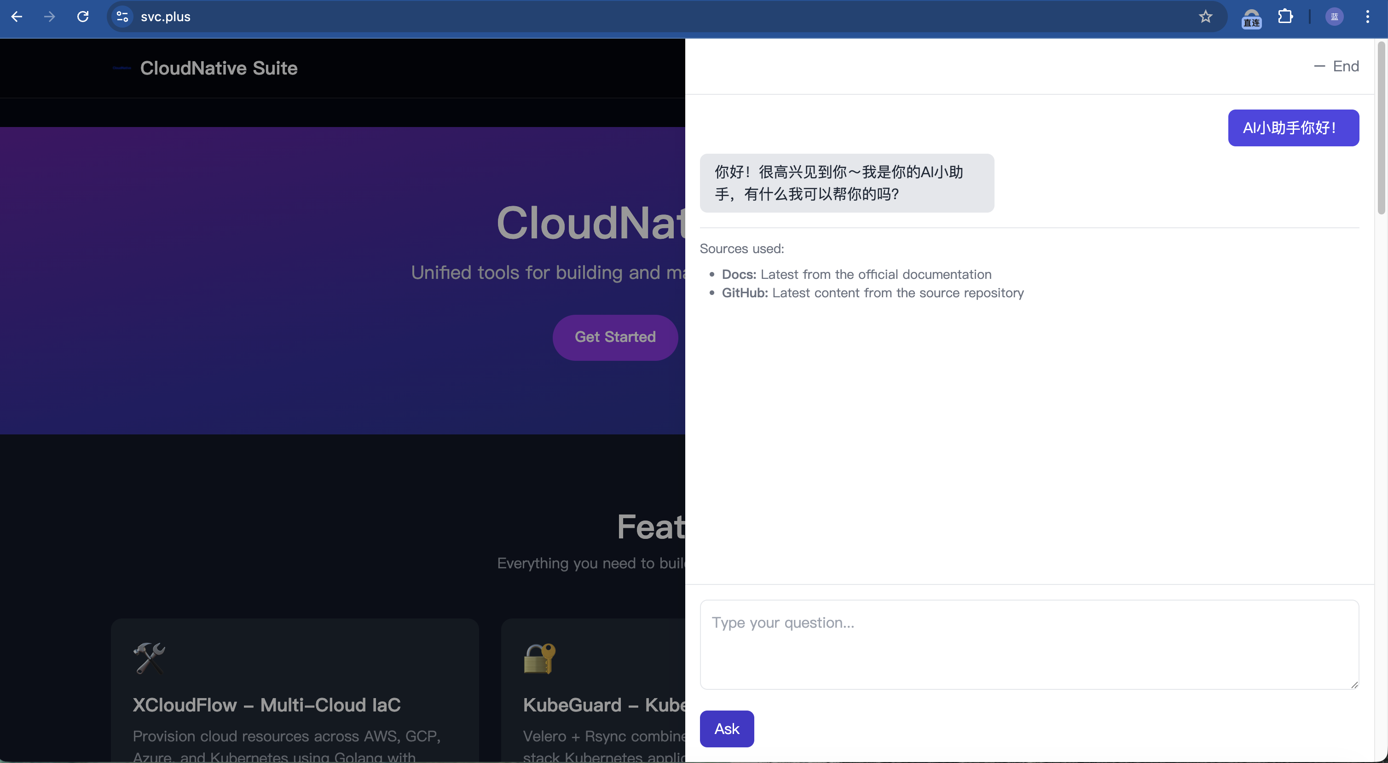
Task: Open the Chrome three-dot menu
Action: coord(1368,17)
